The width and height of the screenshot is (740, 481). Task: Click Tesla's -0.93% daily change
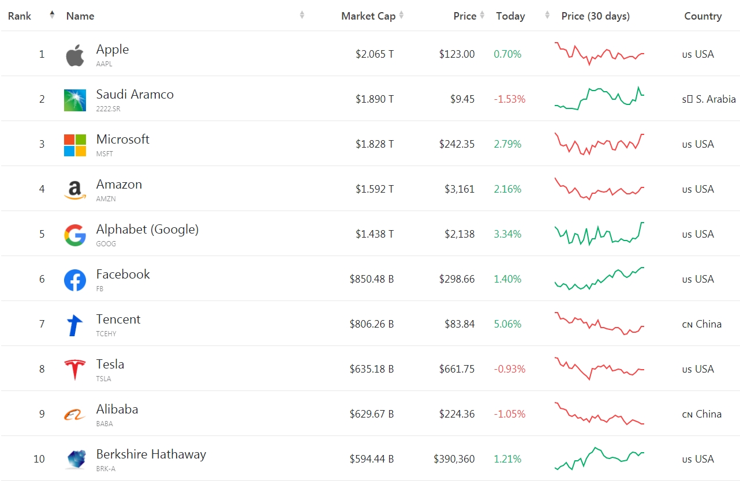pos(510,369)
